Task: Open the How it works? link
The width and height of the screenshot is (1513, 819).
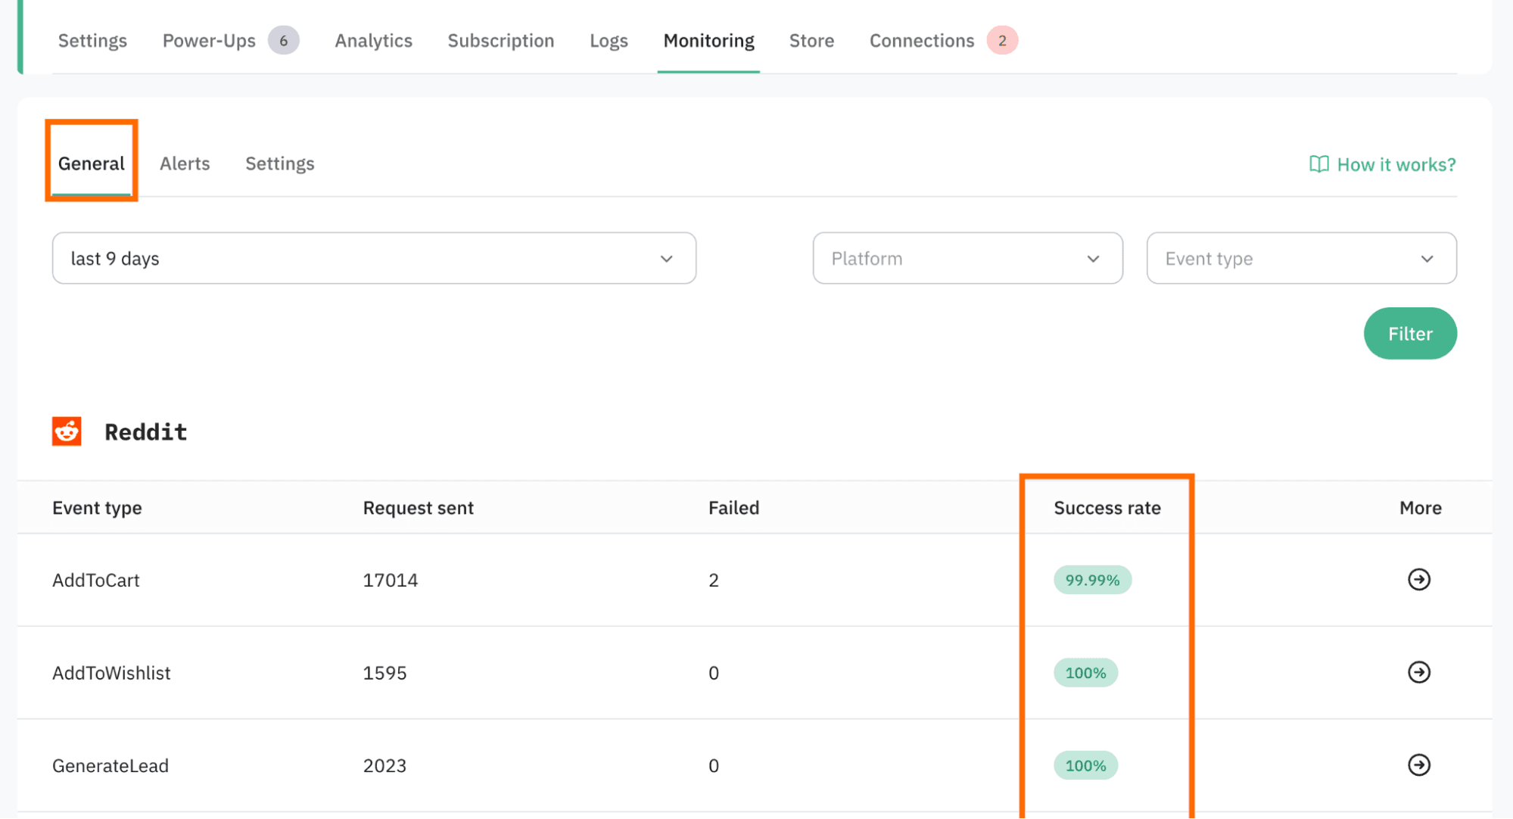Action: tap(1396, 164)
